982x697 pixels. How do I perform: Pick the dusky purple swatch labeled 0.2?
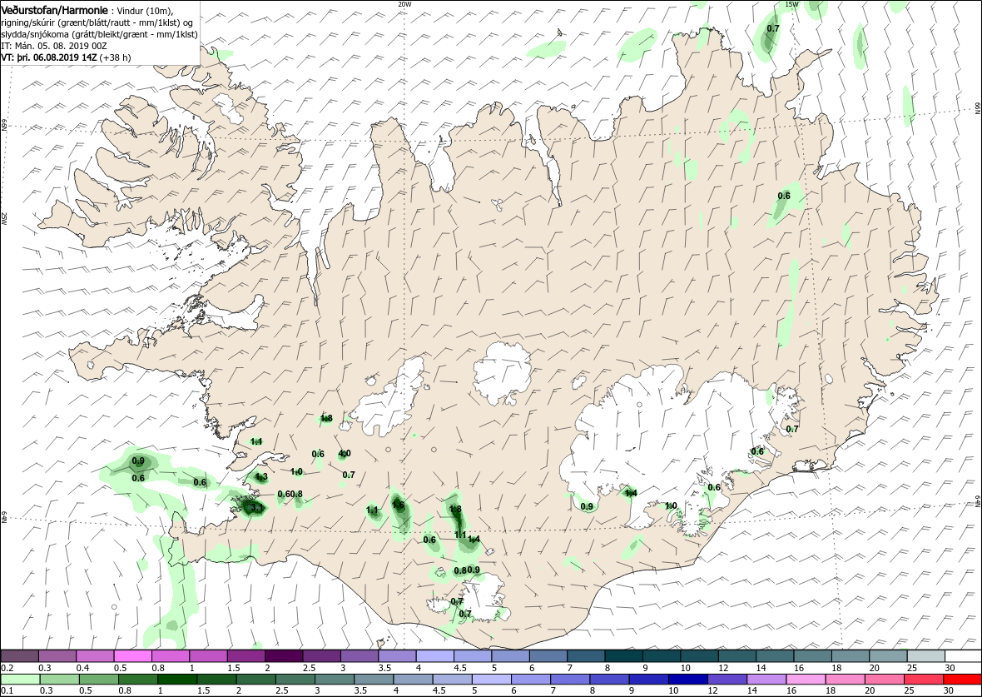20,656
